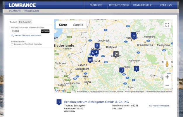The width and height of the screenshot is (183, 117).
Task: Click Telefonnummer: 05251 text
Action: coord(125,106)
